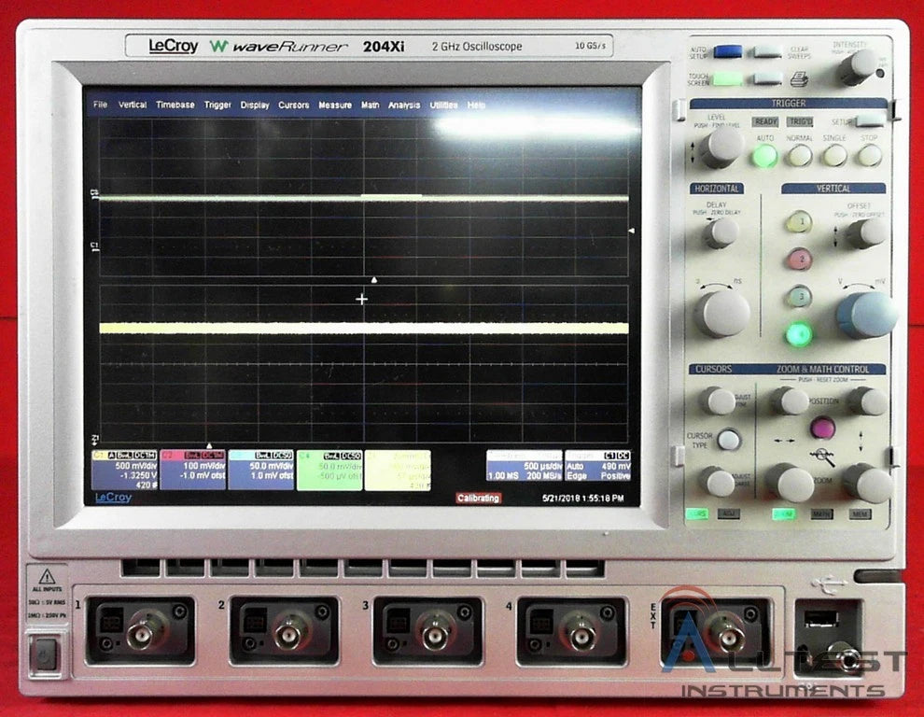Toggle the lit green channel 4 button
This screenshot has width=924, height=717.
(x=798, y=333)
